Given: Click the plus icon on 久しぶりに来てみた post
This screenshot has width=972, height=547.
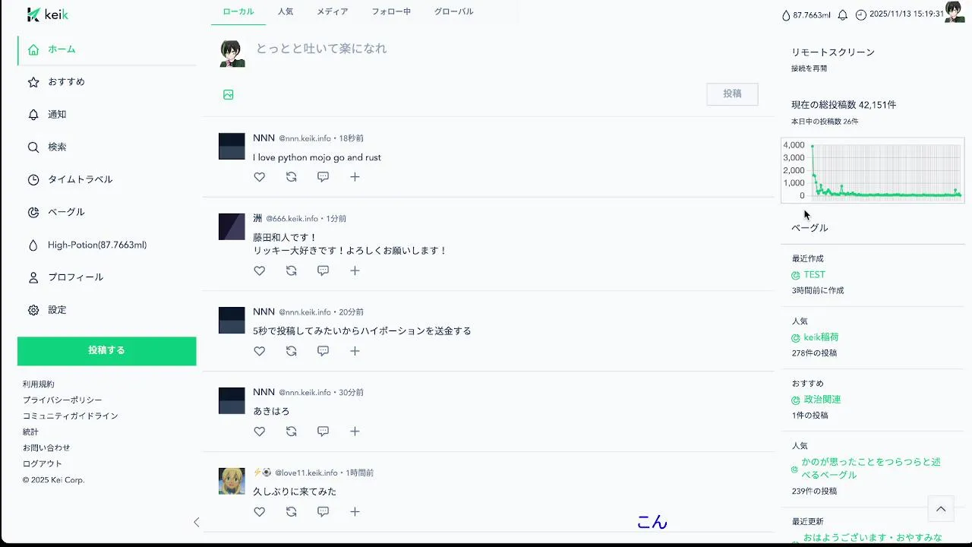Looking at the screenshot, I should pyautogui.click(x=355, y=511).
